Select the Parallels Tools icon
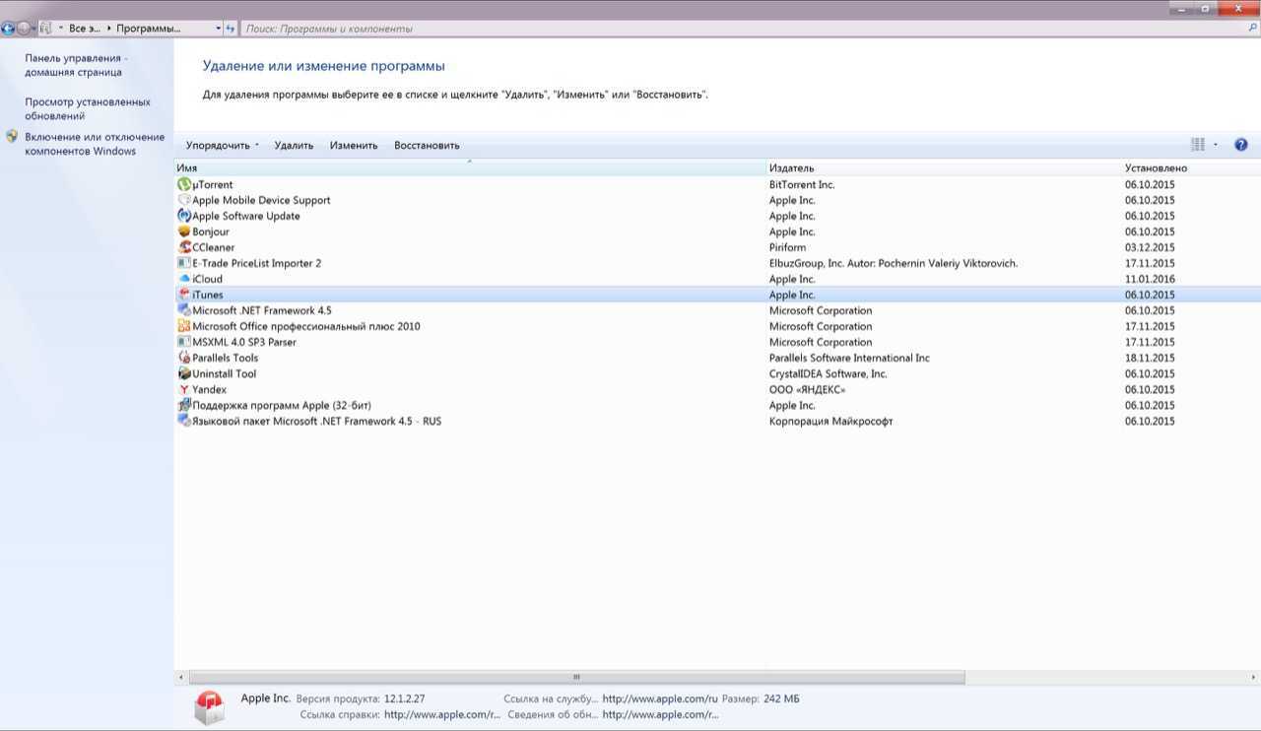The width and height of the screenshot is (1261, 731). [x=184, y=358]
